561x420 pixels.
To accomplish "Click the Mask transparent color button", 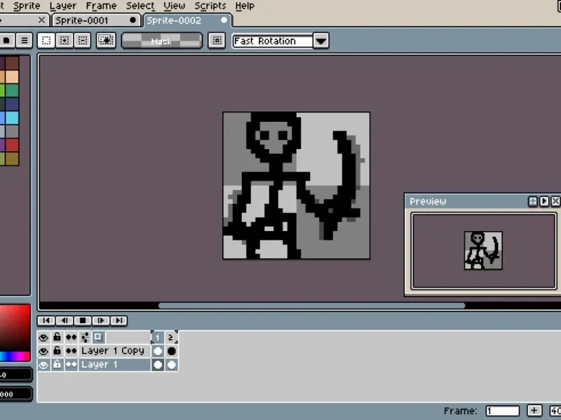I will [162, 41].
